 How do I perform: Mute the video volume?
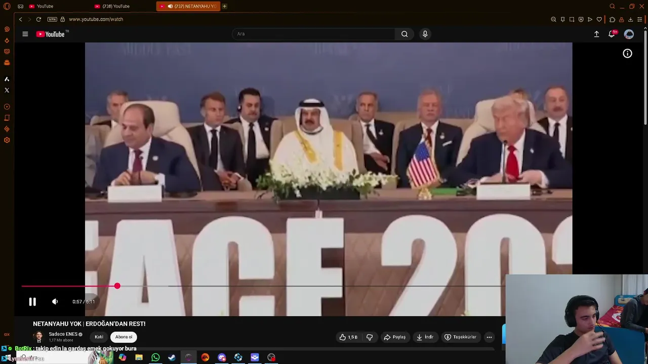pyautogui.click(x=55, y=302)
